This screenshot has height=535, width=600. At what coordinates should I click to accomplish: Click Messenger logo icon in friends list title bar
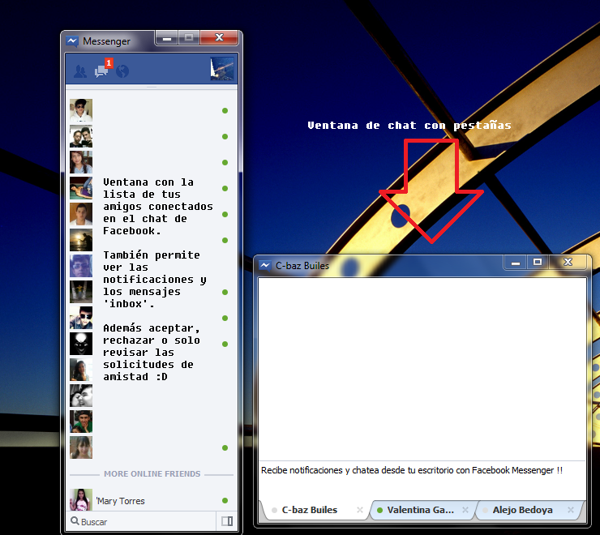coord(72,41)
